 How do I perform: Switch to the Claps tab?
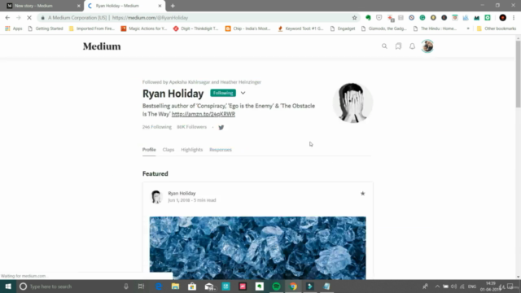click(x=169, y=150)
